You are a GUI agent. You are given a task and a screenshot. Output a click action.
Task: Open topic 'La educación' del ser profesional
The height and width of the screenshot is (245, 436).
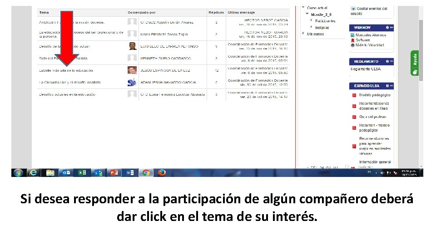(81, 34)
